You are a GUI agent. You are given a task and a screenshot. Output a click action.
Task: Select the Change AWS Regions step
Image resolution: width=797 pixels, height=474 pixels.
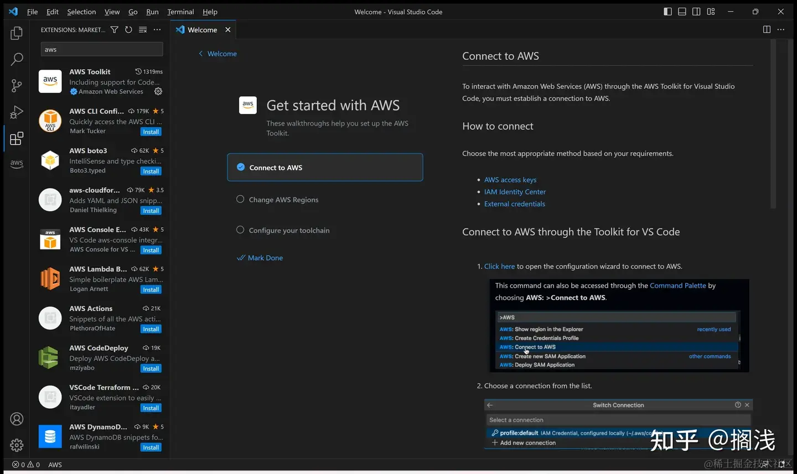pyautogui.click(x=283, y=200)
